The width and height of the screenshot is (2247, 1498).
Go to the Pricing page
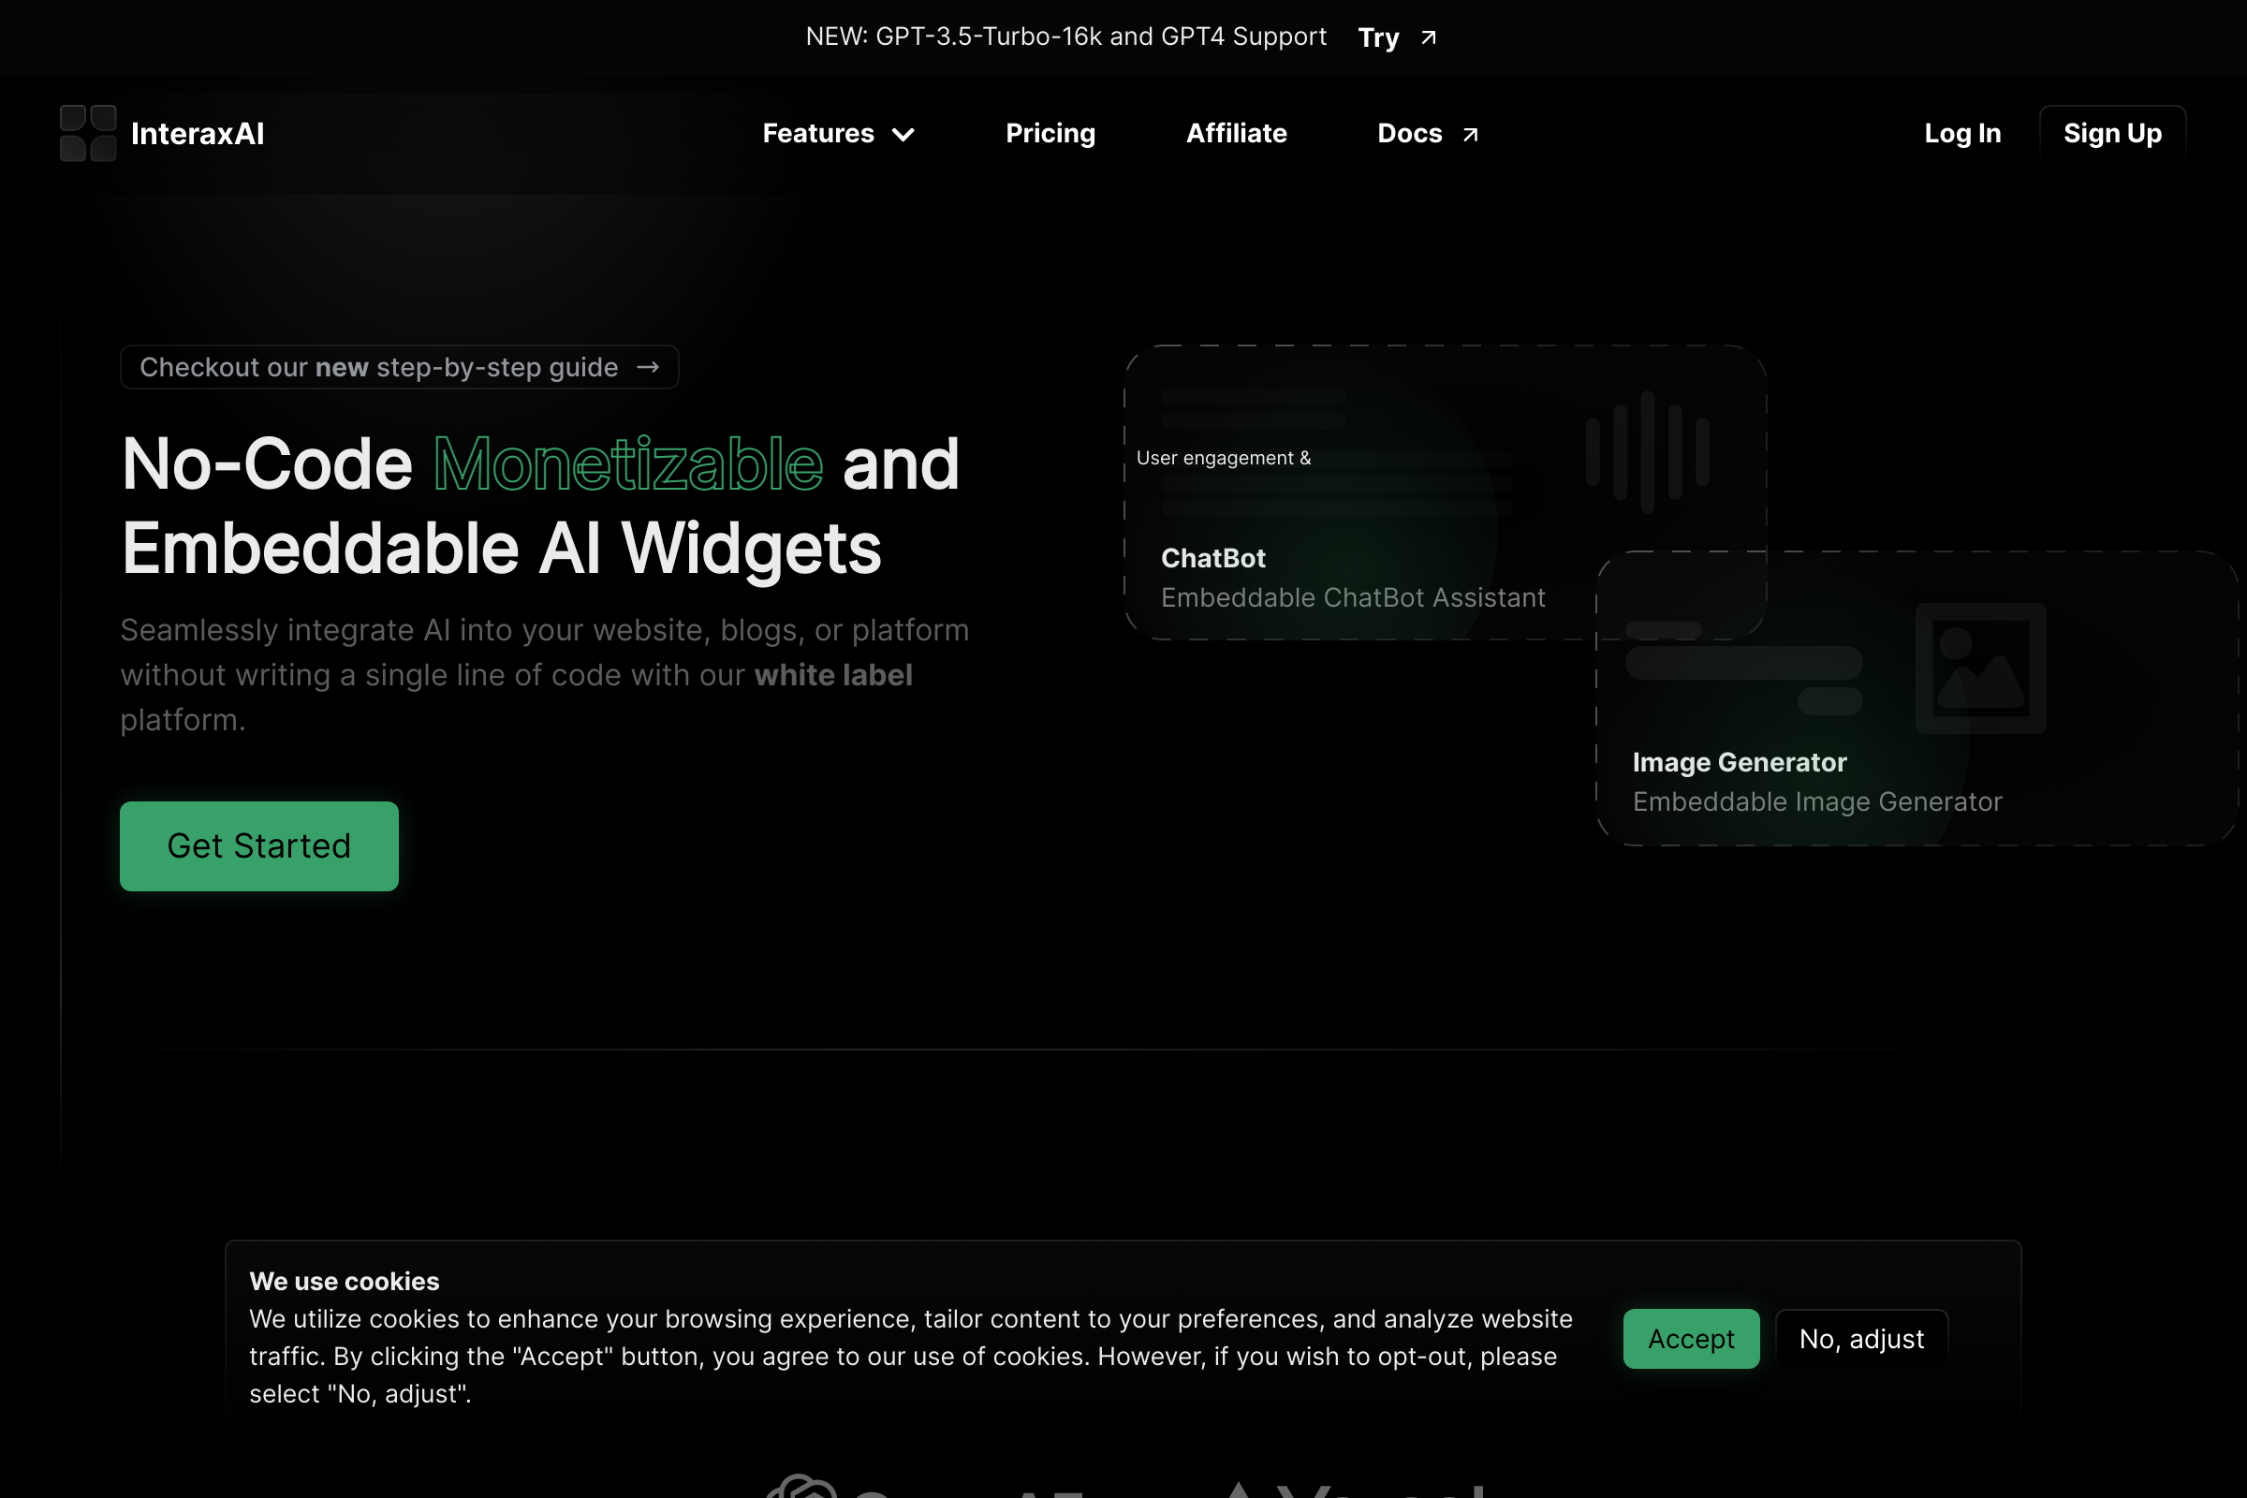point(1050,134)
